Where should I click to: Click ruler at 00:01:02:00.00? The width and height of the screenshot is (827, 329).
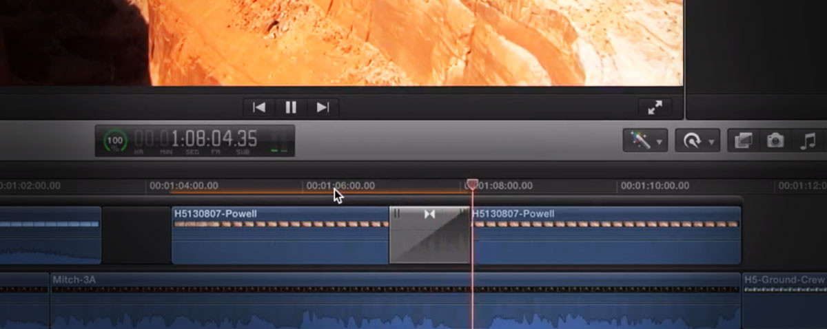30,186
